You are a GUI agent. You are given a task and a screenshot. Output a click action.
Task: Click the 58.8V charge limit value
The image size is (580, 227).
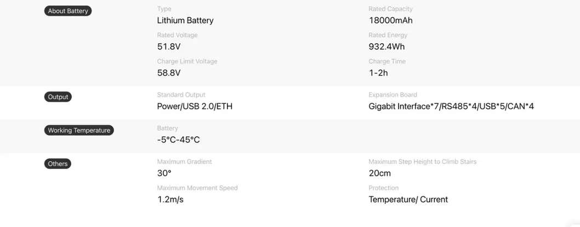[x=169, y=73]
